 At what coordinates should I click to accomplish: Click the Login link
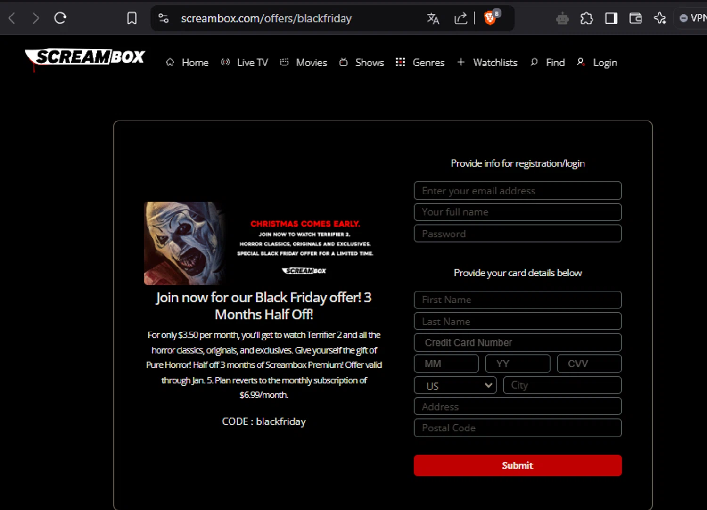[597, 63]
